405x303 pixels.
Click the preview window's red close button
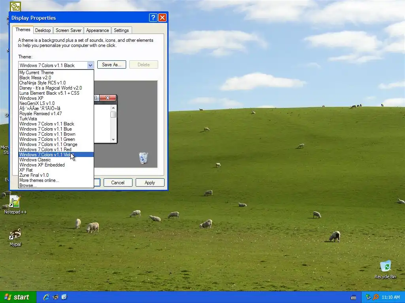pyautogui.click(x=108, y=98)
